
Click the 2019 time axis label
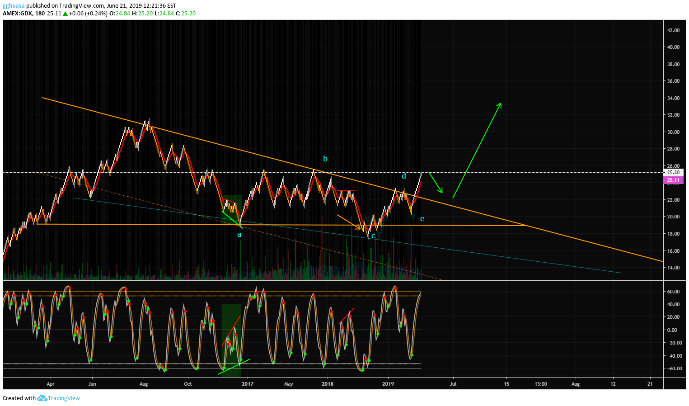pos(388,384)
